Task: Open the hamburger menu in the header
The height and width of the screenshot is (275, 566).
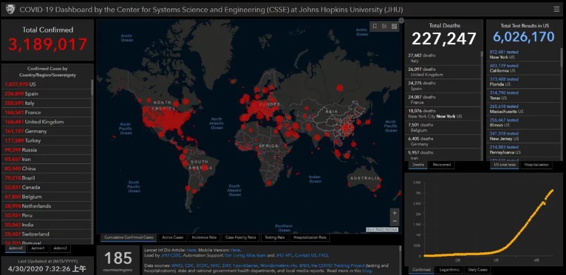Action: (556, 9)
